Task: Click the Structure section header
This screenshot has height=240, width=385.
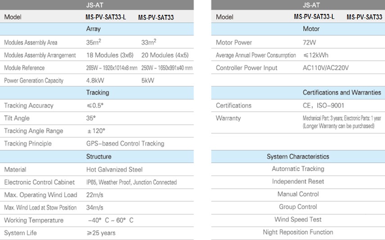Action: tap(99, 157)
